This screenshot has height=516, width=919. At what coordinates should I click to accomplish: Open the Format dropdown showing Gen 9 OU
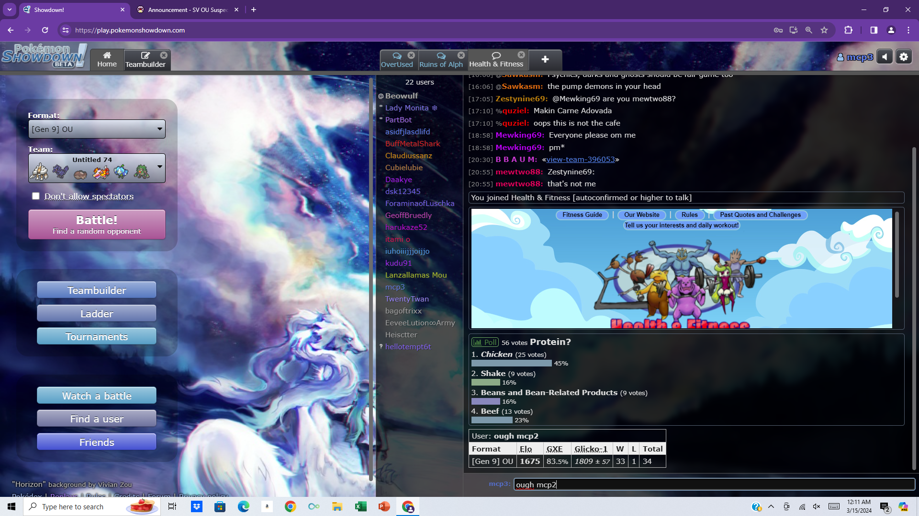97,129
